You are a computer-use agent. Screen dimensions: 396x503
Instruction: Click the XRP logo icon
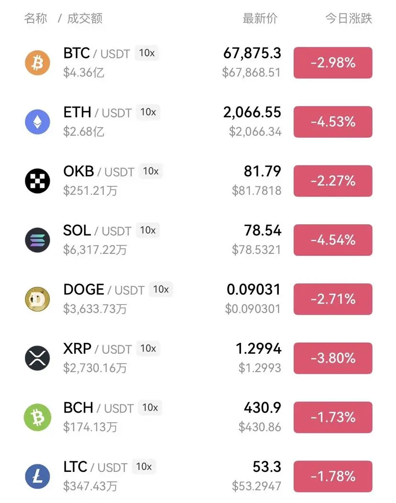[38, 358]
